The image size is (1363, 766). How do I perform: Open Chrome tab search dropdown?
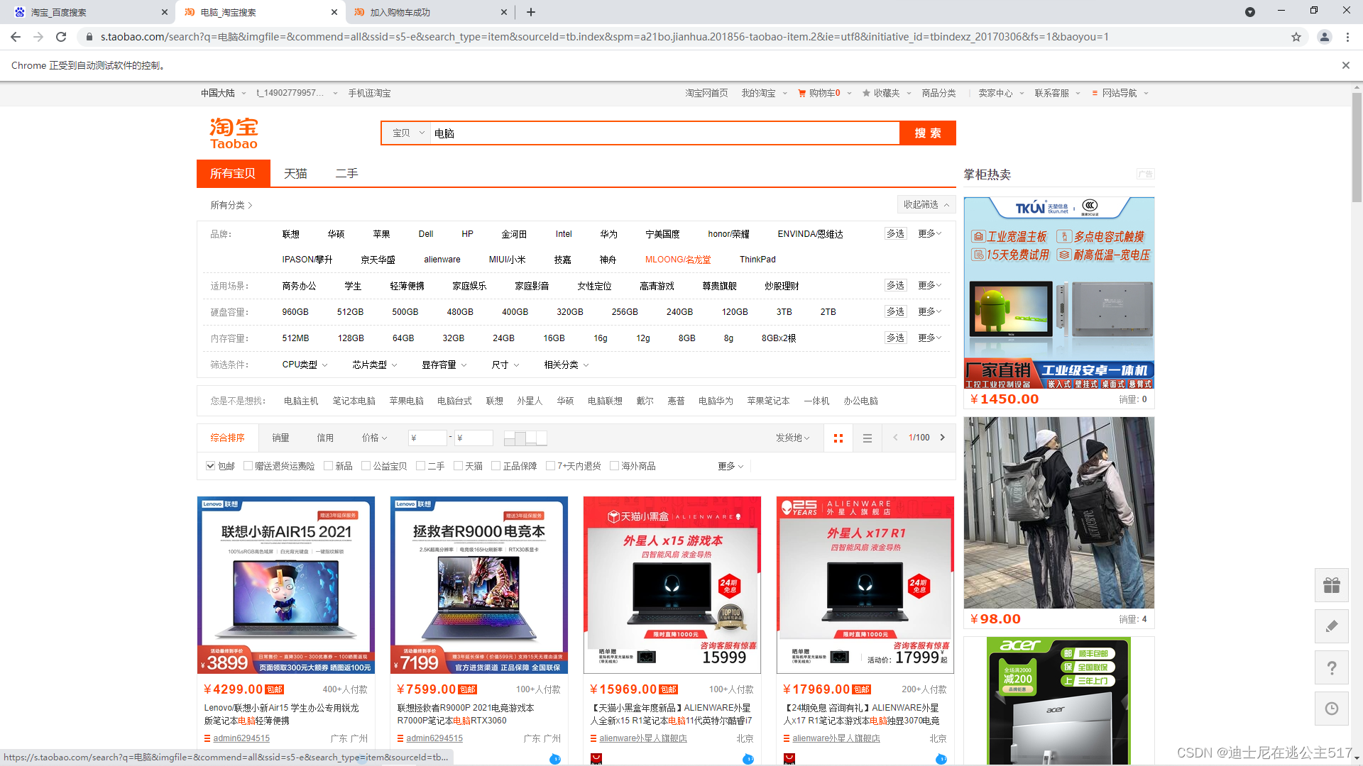(1250, 12)
